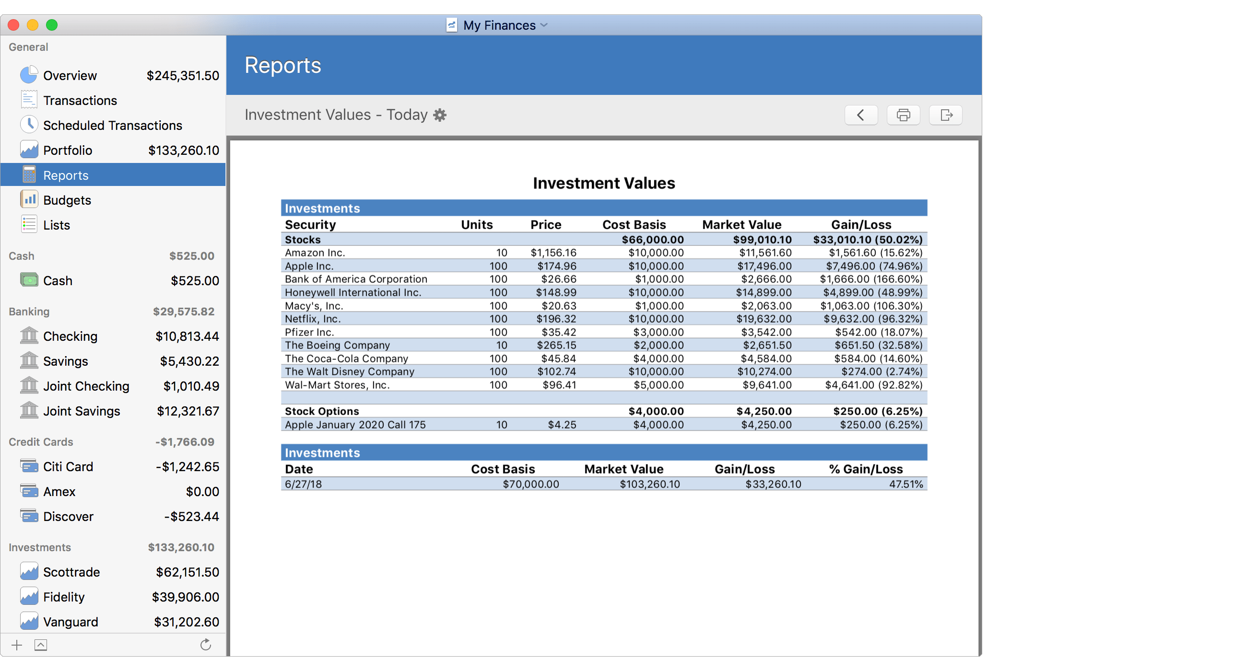The width and height of the screenshot is (1247, 671).
Task: Open the Portfolio chart icon
Action: [29, 150]
